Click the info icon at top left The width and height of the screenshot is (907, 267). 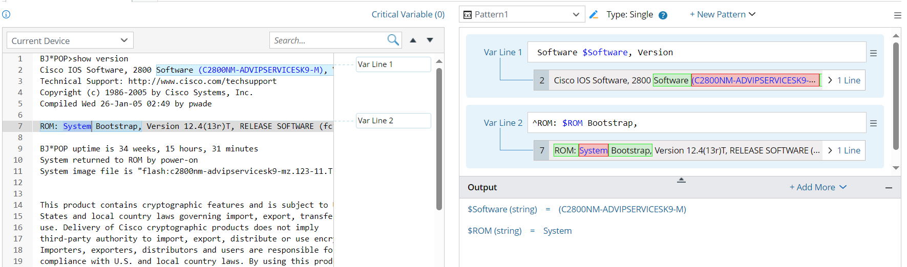click(6, 14)
